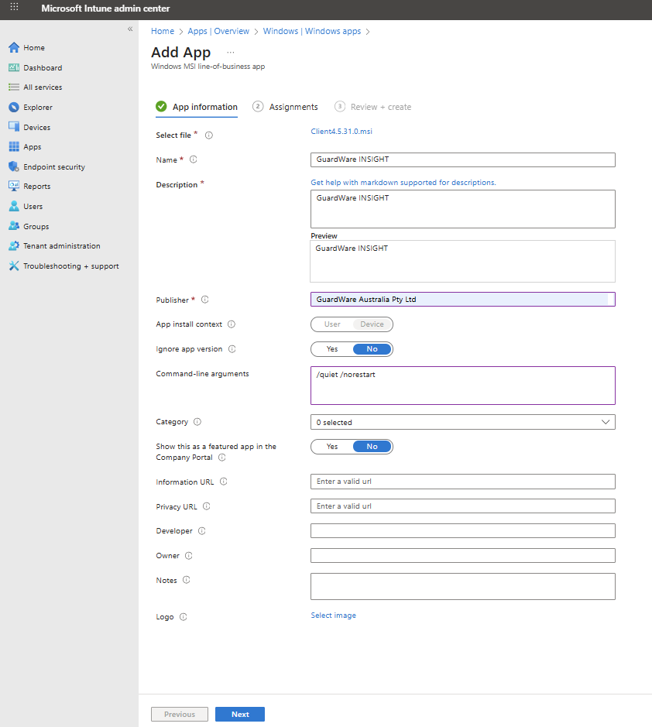Select No for Ignore app version

372,349
